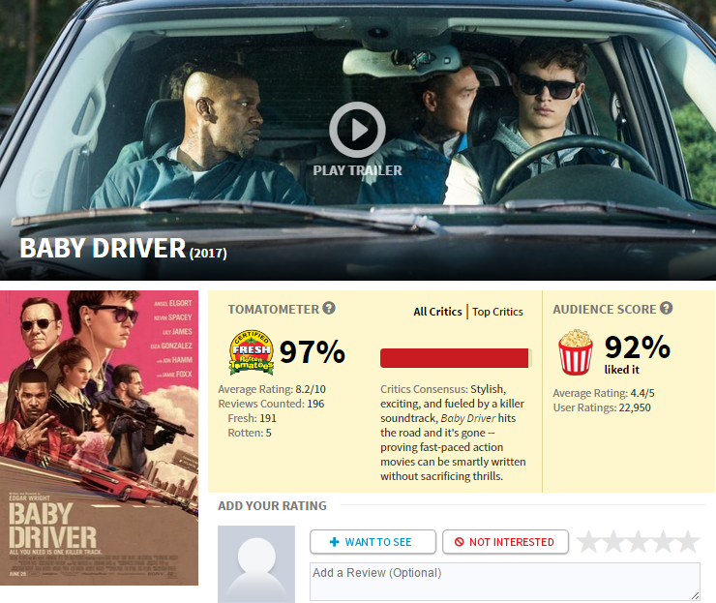The height and width of the screenshot is (603, 716).
Task: Click the red Tomatometer score bar
Action: (455, 358)
